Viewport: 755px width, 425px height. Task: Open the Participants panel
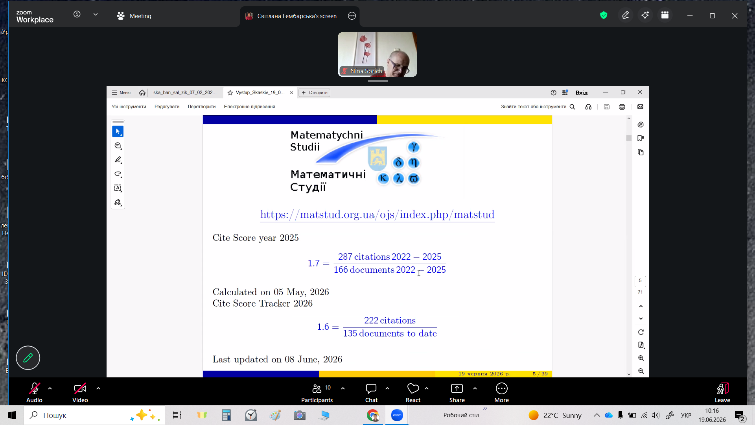317,392
